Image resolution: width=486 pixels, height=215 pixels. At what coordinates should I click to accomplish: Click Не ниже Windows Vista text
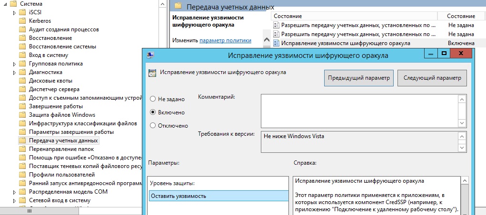click(294, 136)
